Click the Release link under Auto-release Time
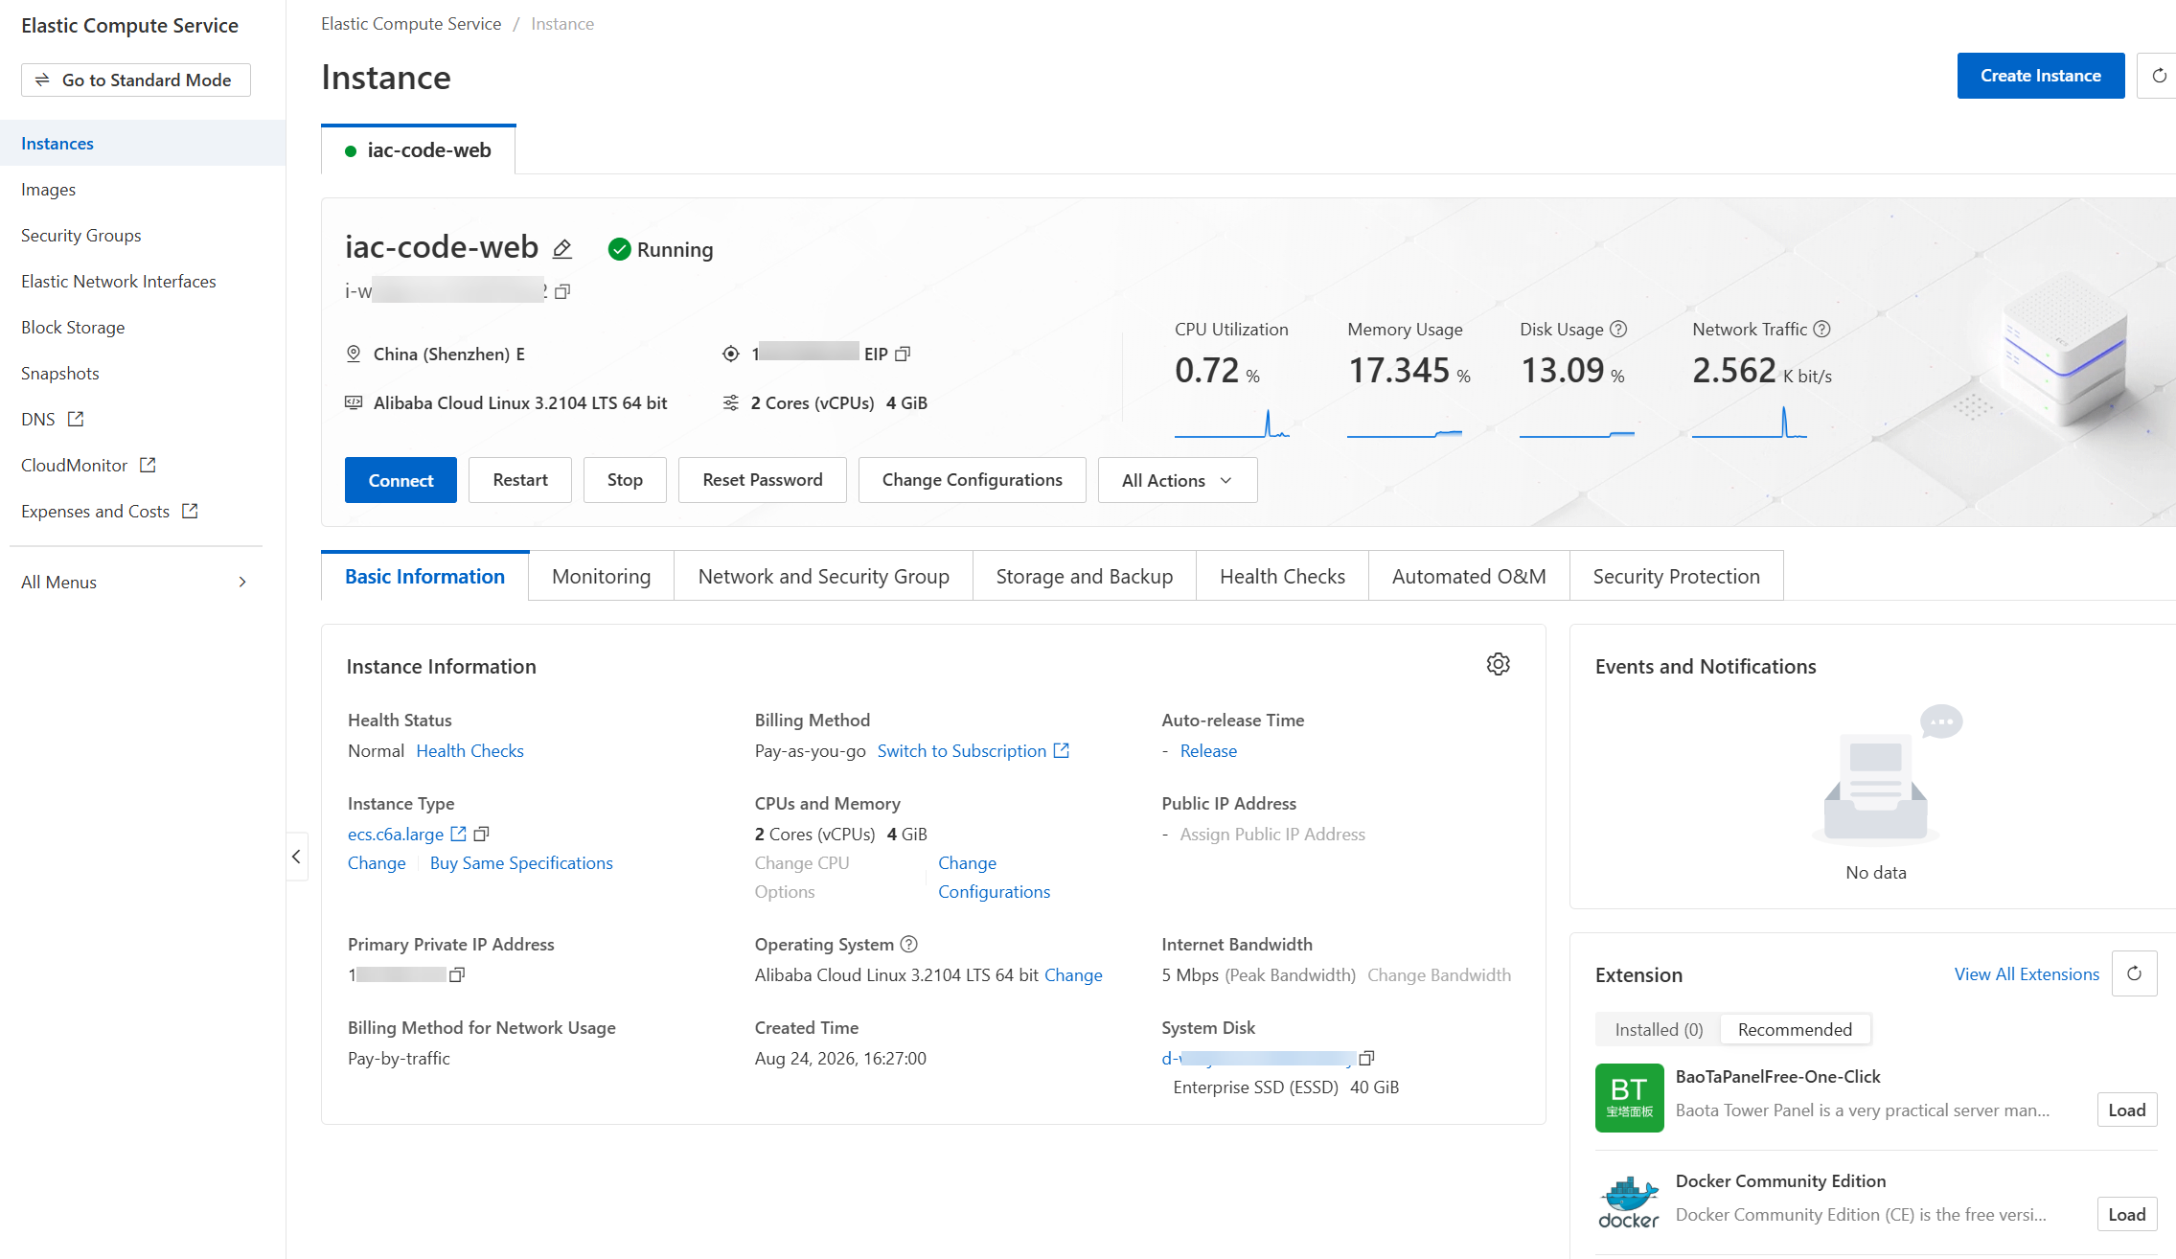This screenshot has width=2176, height=1259. (1208, 751)
